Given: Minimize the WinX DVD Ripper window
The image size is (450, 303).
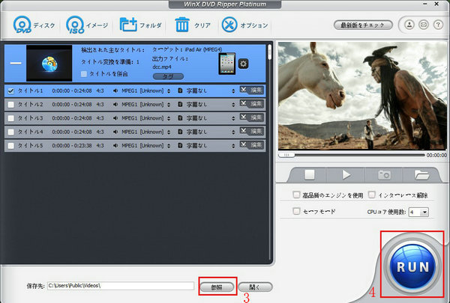Looking at the screenshot, I should (x=424, y=4).
